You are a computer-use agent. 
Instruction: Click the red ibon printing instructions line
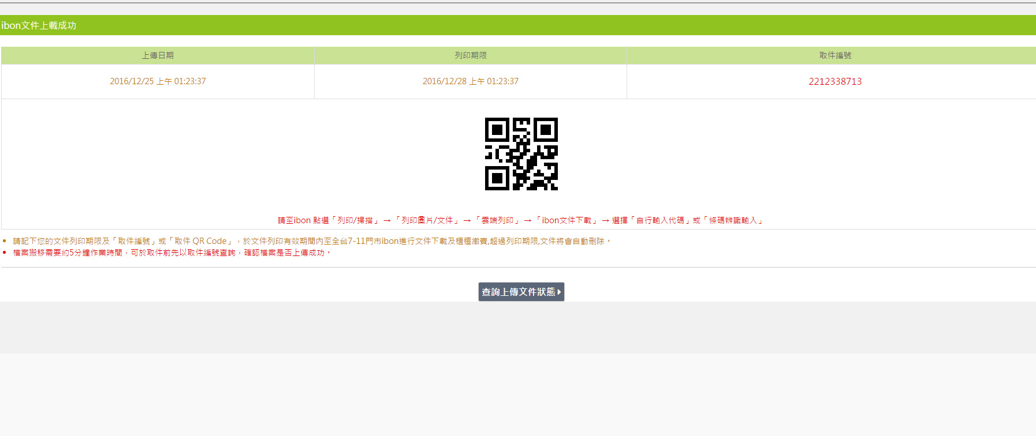(520, 220)
